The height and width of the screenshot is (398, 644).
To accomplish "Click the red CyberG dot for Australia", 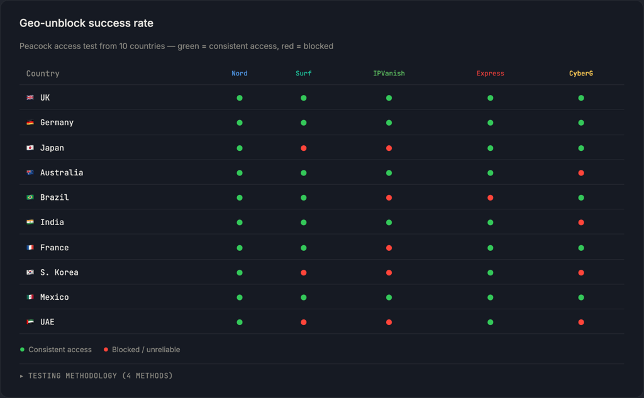I will (581, 173).
